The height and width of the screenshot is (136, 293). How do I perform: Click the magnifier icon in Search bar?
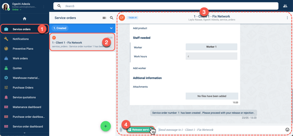click(x=59, y=6)
